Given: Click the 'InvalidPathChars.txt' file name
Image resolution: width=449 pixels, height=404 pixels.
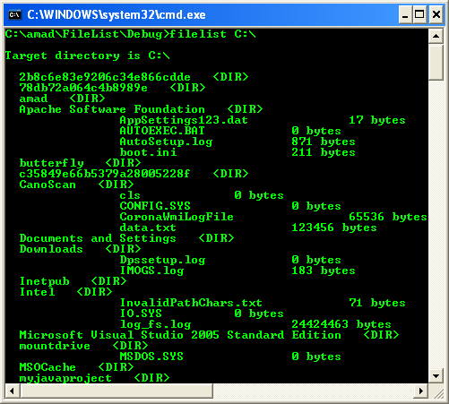Looking at the screenshot, I should pyautogui.click(x=191, y=303).
